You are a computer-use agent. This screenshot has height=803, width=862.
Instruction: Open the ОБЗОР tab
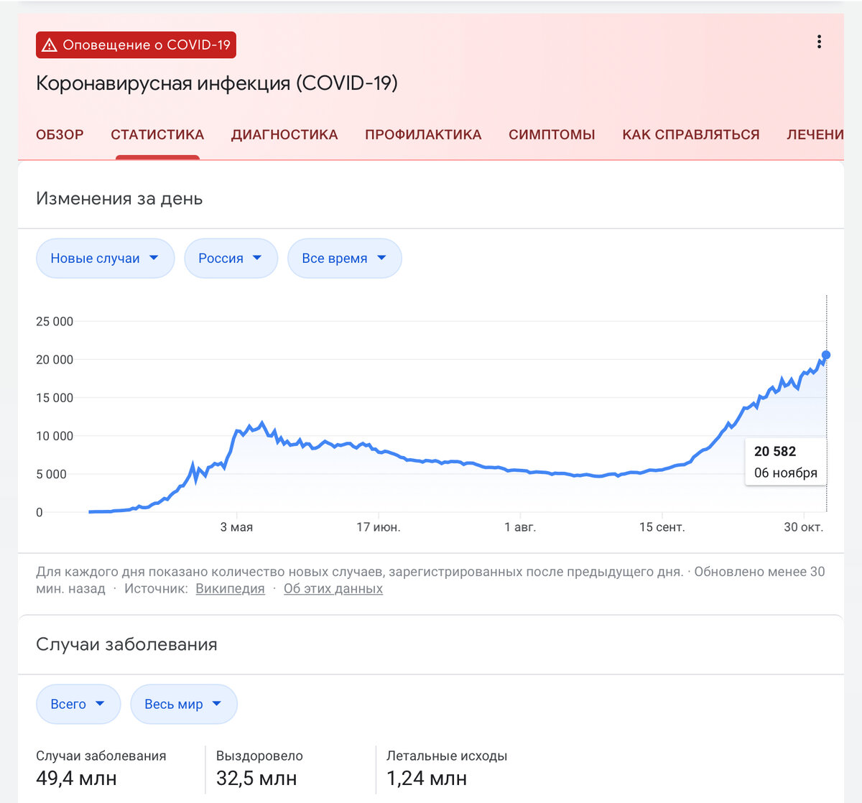pos(60,134)
